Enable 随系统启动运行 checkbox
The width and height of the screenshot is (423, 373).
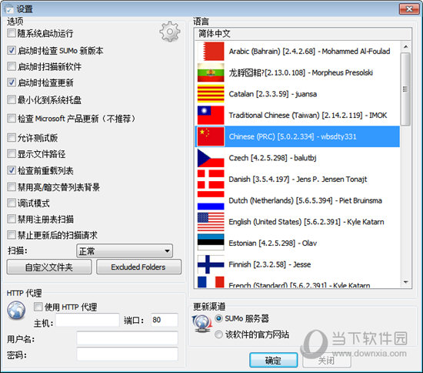tap(12, 33)
